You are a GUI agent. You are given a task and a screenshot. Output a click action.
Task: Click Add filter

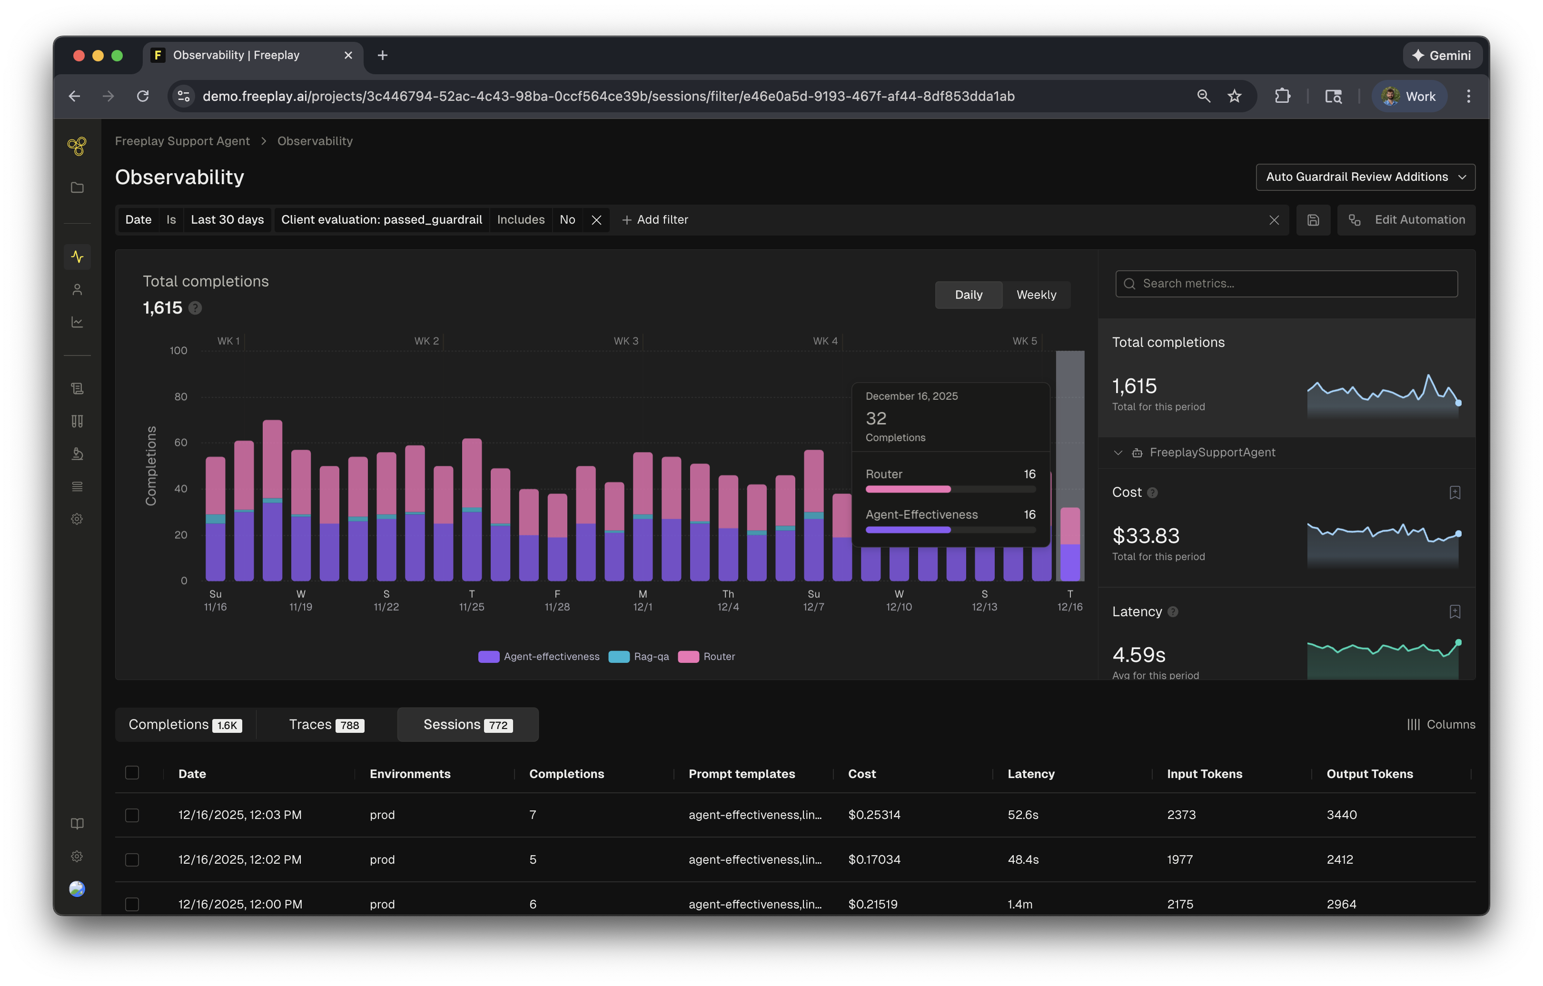655,220
